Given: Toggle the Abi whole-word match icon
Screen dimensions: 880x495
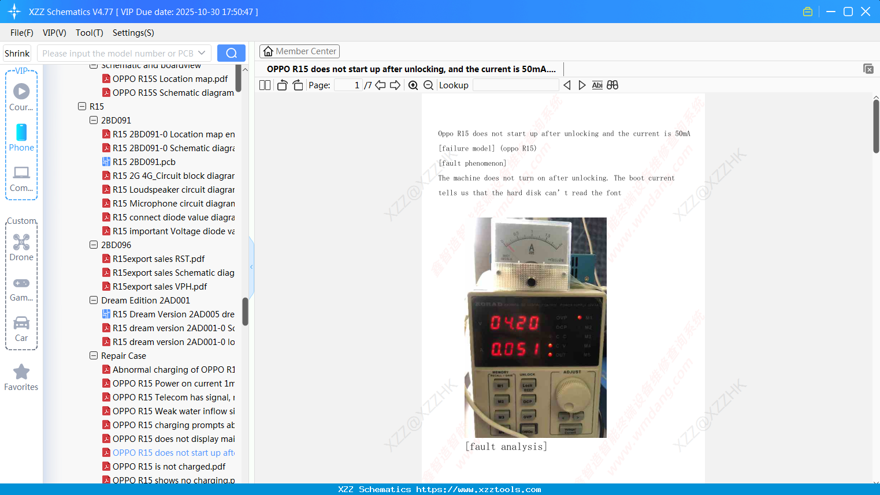Looking at the screenshot, I should (597, 85).
